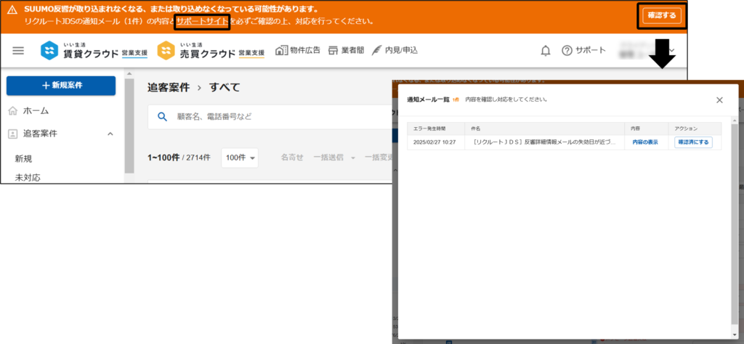Close the 通知メール一覧 dialog
The width and height of the screenshot is (744, 344).
click(x=719, y=100)
